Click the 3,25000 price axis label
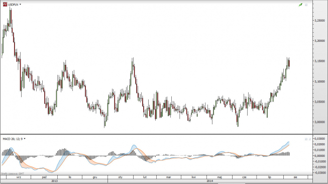 (x=320, y=21)
